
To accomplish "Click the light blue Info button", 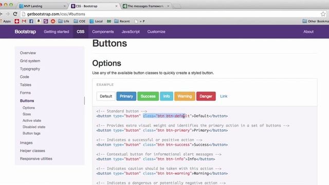I will tap(167, 96).
